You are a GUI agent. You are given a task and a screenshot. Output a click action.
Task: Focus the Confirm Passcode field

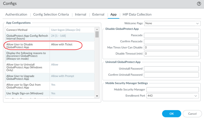tap(171, 41)
